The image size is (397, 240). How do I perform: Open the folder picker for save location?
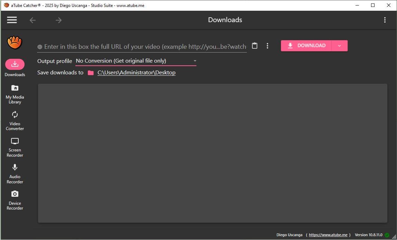(91, 73)
